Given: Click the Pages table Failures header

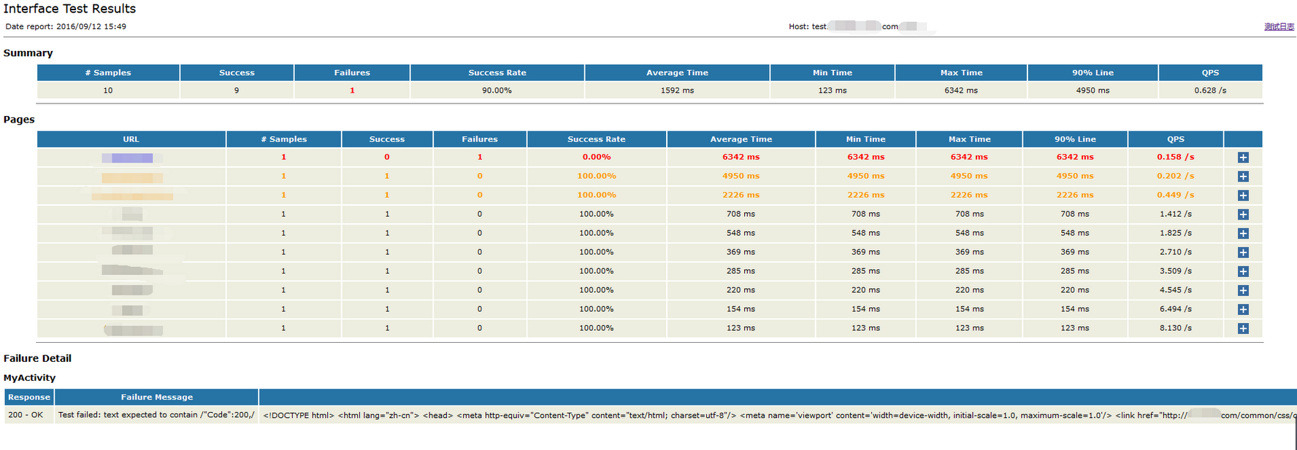Looking at the screenshot, I should [x=480, y=139].
